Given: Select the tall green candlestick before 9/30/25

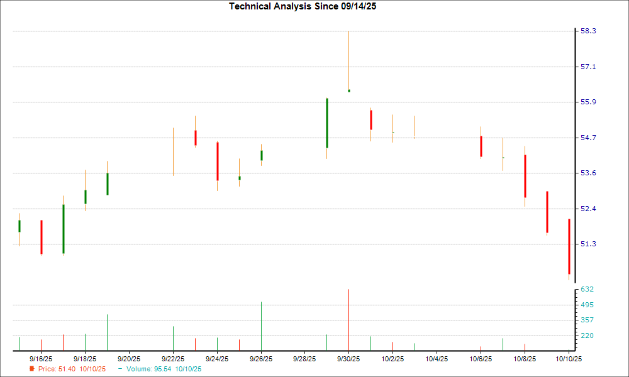Looking at the screenshot, I should (x=327, y=123).
